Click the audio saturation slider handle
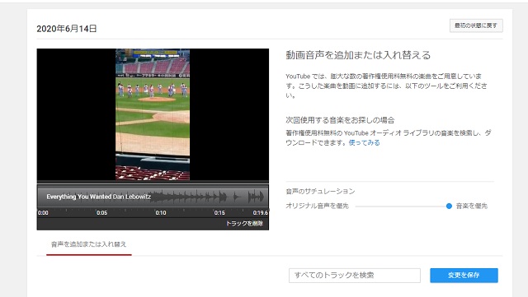 coord(449,206)
